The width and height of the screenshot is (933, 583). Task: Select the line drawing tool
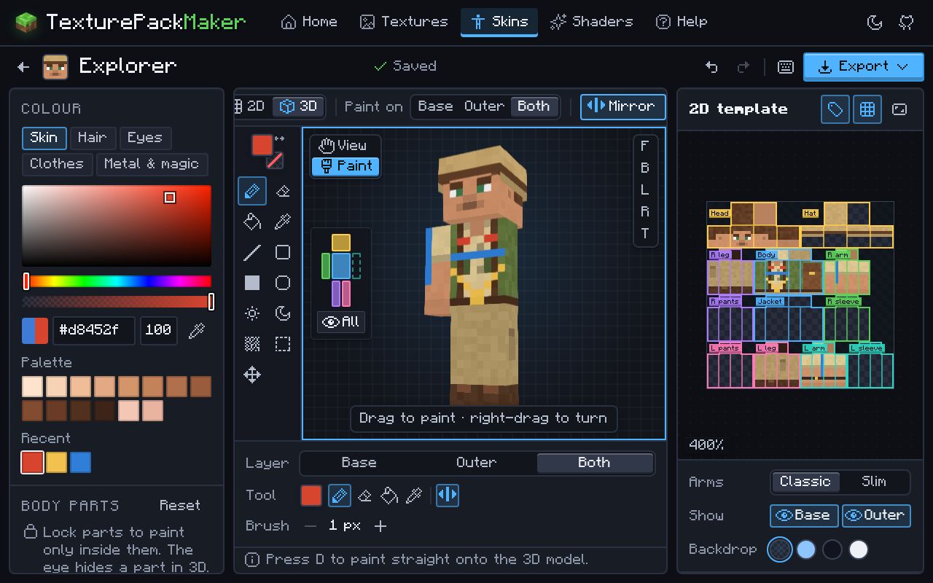[x=252, y=252]
